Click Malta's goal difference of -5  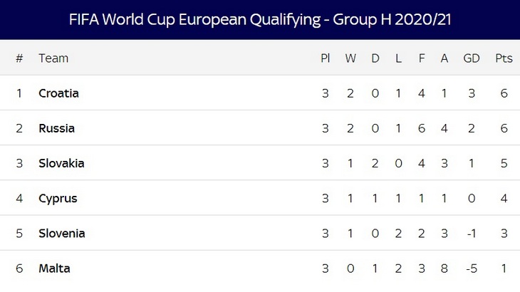pyautogui.click(x=472, y=268)
